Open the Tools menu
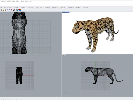133x100 pixels. coord(14,1)
